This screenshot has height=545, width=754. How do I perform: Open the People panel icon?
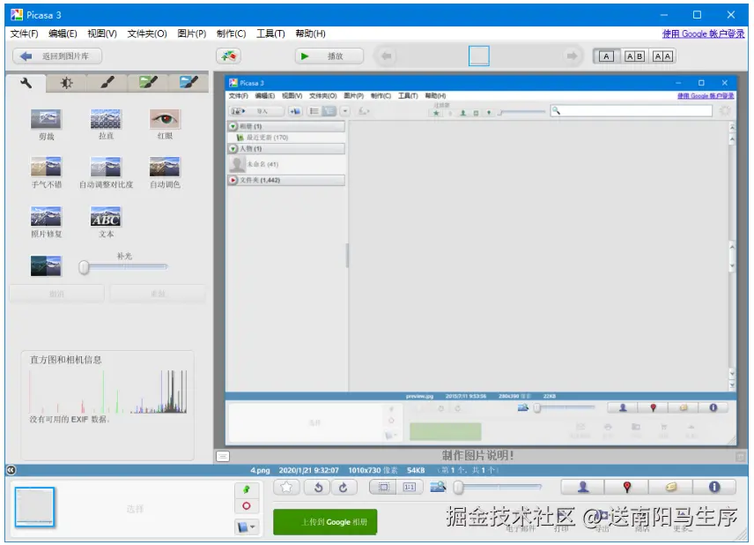(x=583, y=487)
